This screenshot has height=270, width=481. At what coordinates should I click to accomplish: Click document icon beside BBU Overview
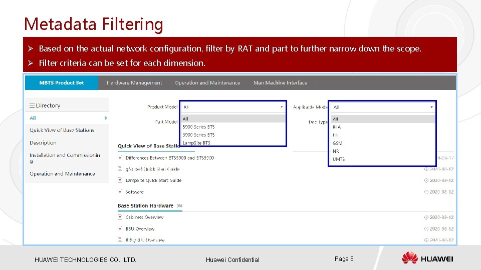pos(120,228)
